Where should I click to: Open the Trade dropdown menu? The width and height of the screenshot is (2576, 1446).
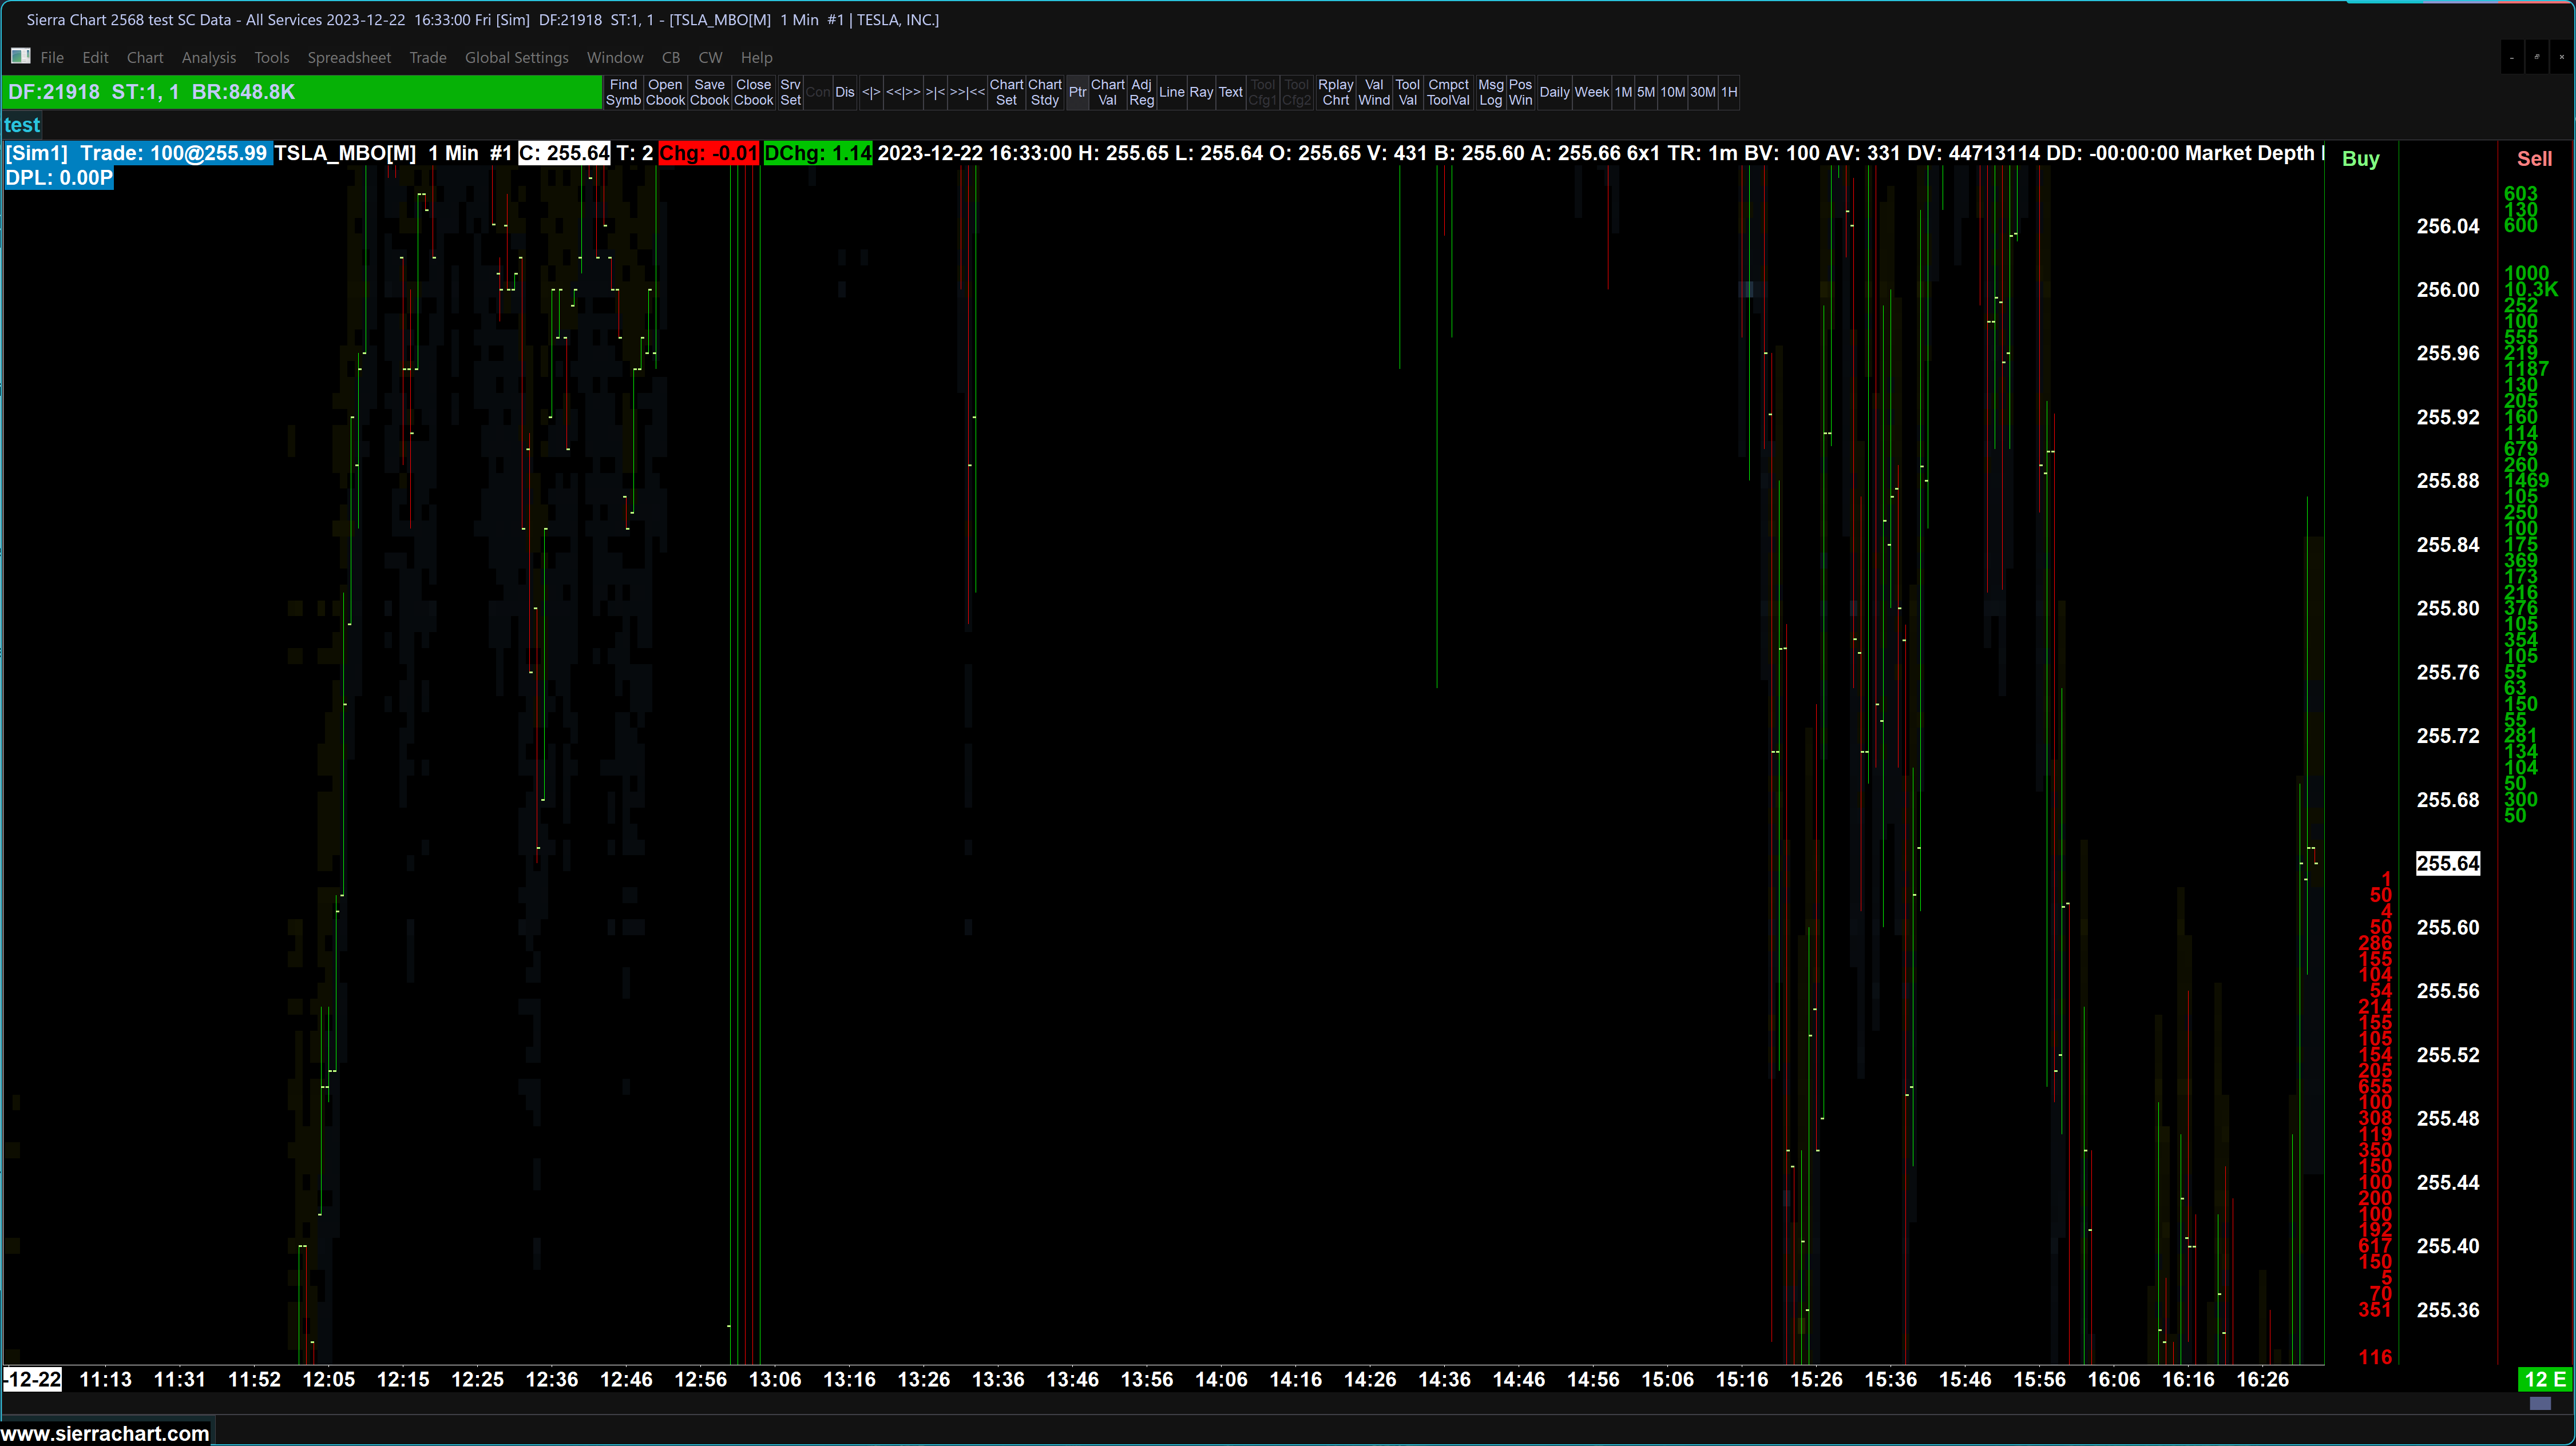point(427,58)
